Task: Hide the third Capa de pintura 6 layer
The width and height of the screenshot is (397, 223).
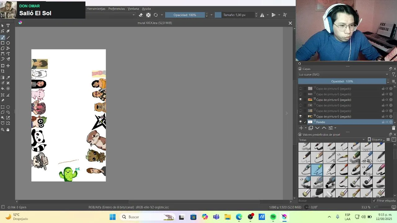Action: pyautogui.click(x=300, y=100)
